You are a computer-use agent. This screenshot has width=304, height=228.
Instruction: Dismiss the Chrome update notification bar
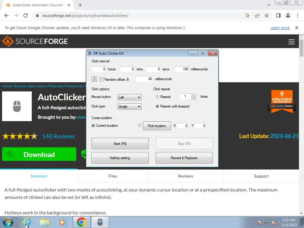(297, 28)
